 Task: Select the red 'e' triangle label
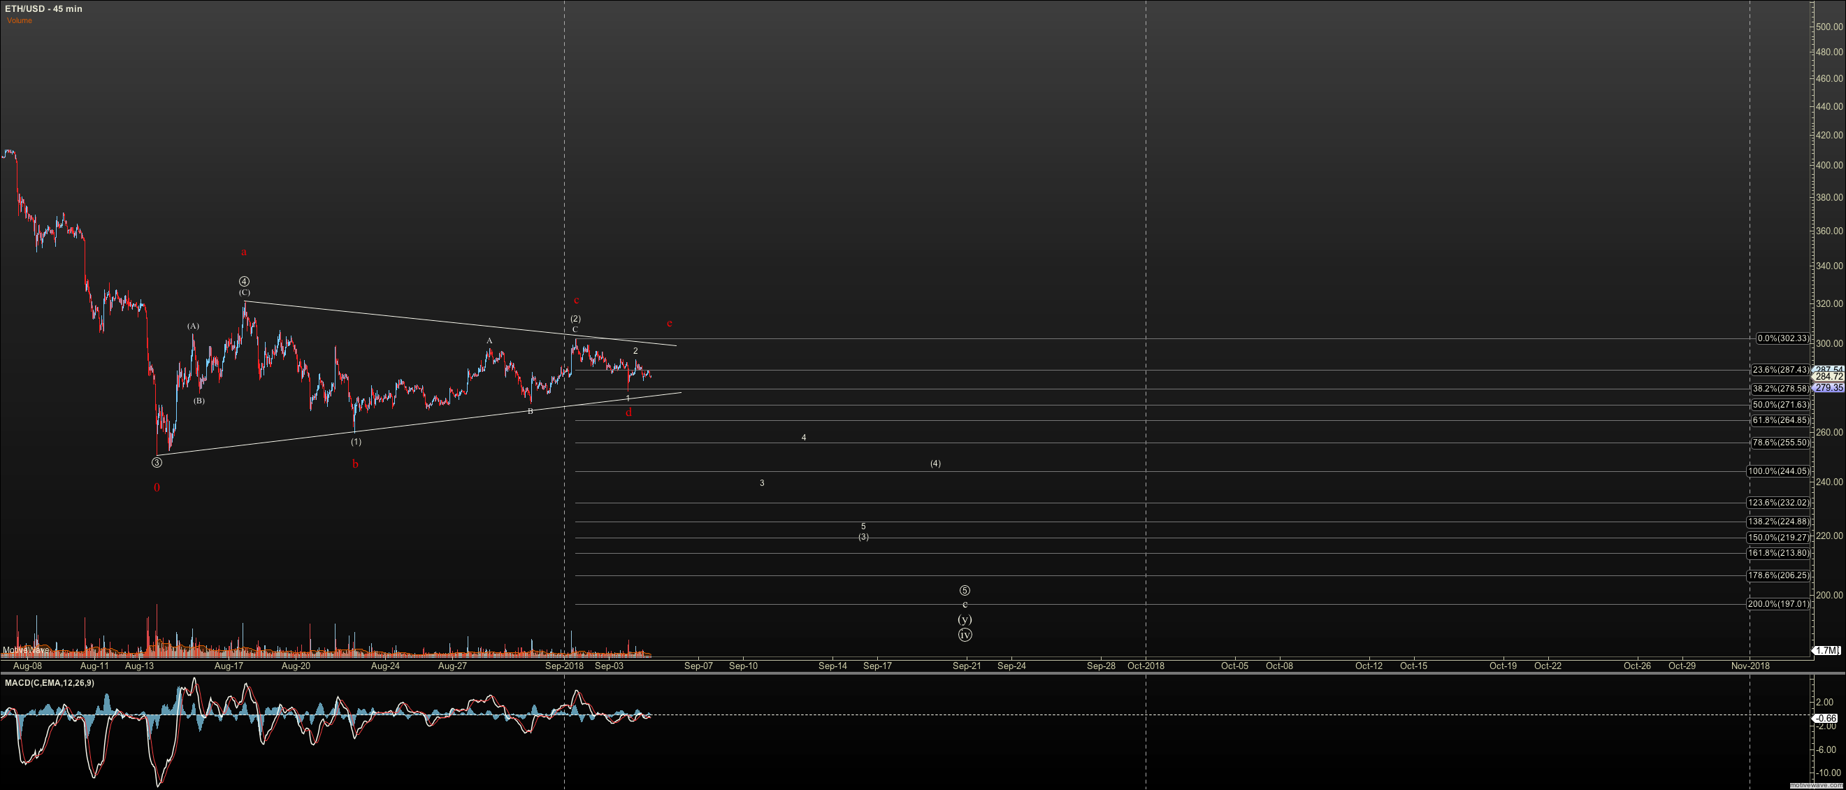pos(670,323)
